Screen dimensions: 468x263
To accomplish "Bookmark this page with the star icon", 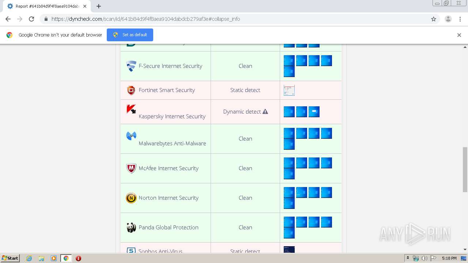I will [x=434, y=19].
